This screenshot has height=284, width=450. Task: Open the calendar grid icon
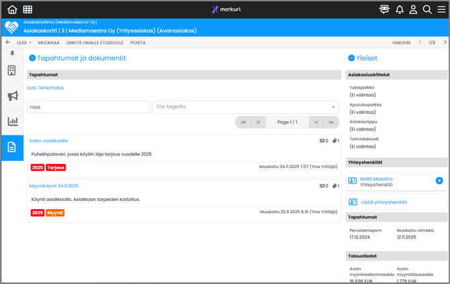click(x=28, y=9)
